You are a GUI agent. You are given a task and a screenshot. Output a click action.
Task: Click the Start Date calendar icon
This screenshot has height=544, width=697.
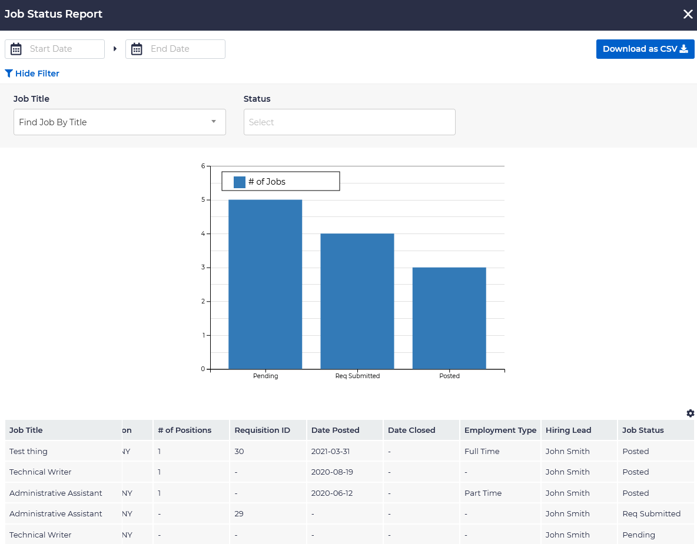pos(16,49)
